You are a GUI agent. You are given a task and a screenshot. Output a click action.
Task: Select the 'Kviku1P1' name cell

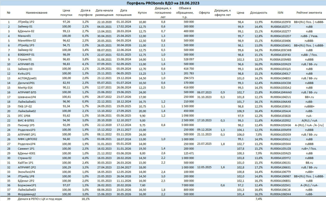[24, 74]
